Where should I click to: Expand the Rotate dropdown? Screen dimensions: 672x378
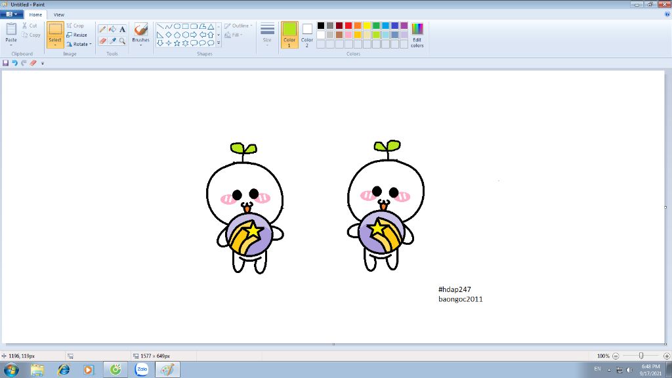(91, 44)
